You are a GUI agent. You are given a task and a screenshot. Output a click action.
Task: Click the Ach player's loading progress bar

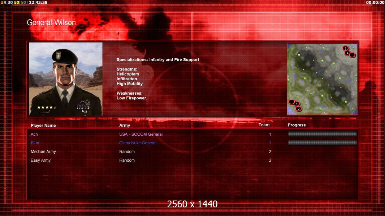pyautogui.click(x=322, y=134)
